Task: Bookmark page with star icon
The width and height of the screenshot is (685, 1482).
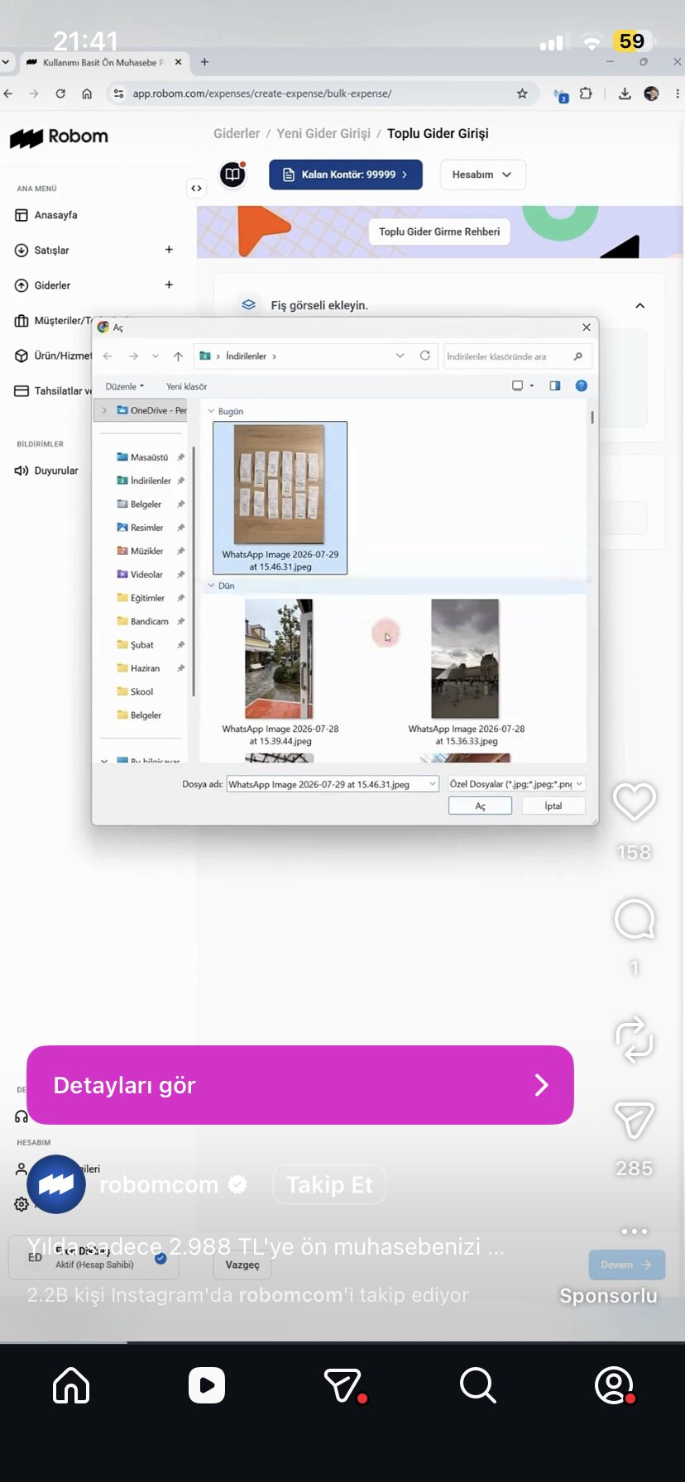Action: (522, 93)
